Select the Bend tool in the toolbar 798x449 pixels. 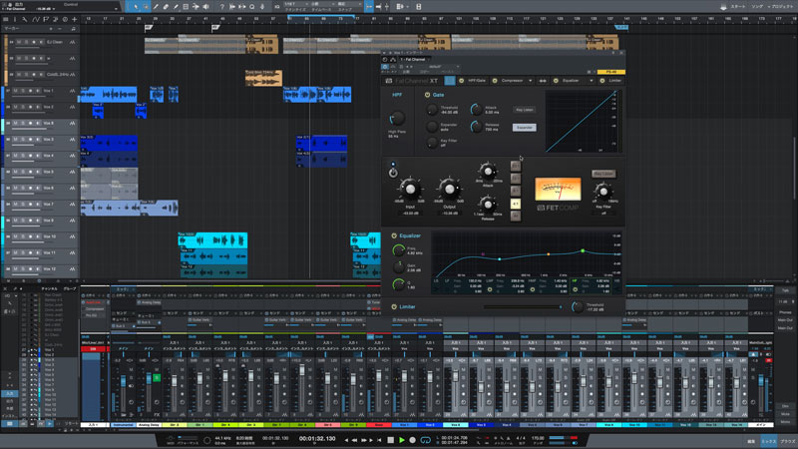click(x=196, y=7)
